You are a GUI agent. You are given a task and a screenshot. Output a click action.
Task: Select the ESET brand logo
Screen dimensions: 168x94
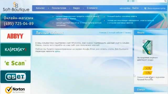[x=15, y=77]
